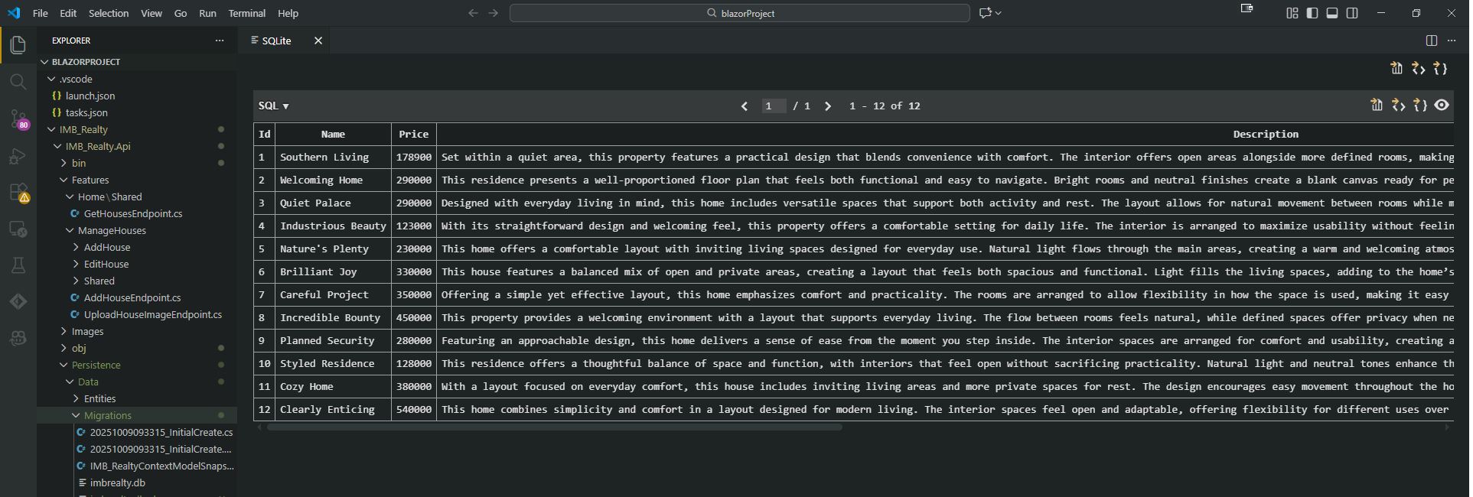Click the horizontal scrollbar under the table
Viewport: 1473px width, 497px height.
(554, 427)
